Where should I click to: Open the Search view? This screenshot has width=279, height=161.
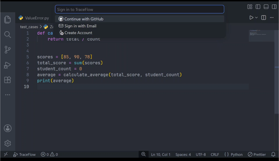tap(7, 34)
